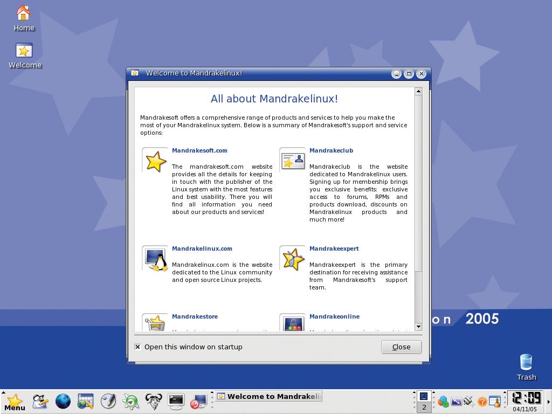Click the colored hexagons tray icon
This screenshot has height=414, width=552.
coord(443,401)
